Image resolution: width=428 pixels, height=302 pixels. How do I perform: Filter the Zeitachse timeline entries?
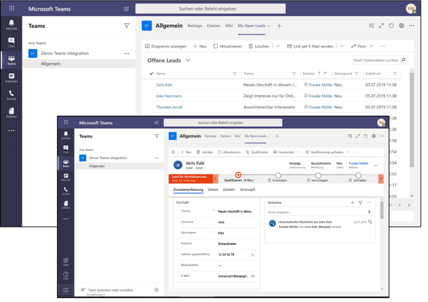click(x=361, y=202)
